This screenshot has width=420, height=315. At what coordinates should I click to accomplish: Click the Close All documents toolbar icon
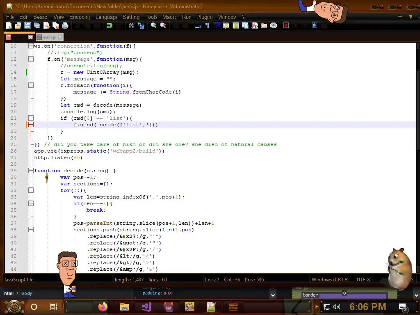coord(56,25)
